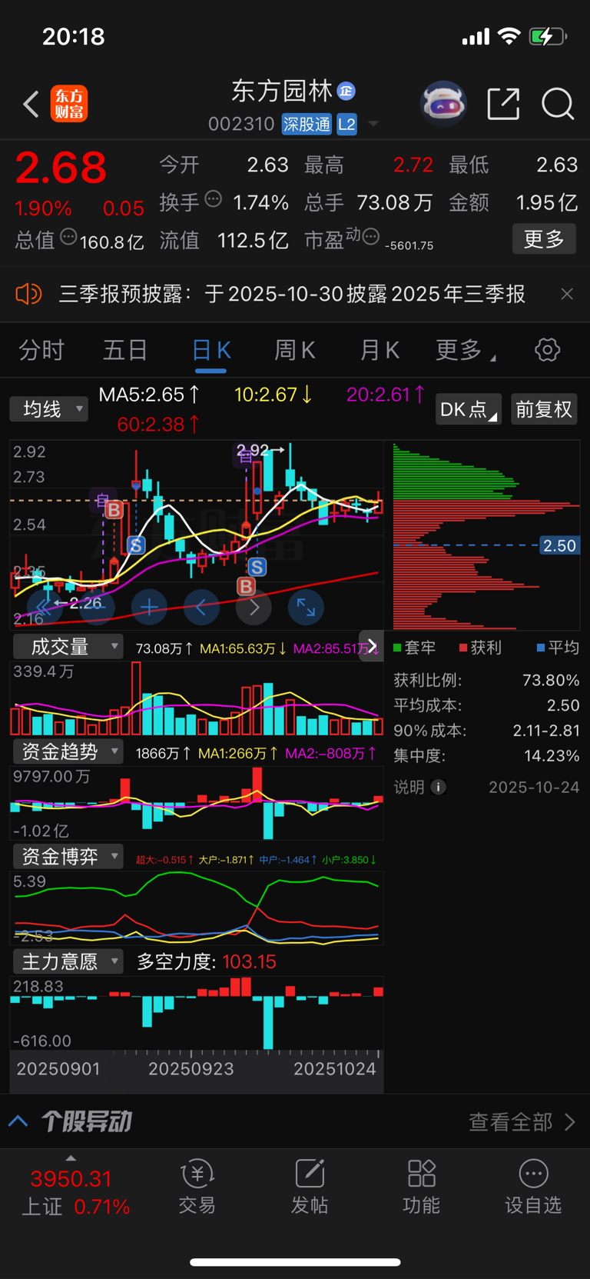Image resolution: width=590 pixels, height=1279 pixels.
Task: Tap the battery status icon
Action: point(548,36)
